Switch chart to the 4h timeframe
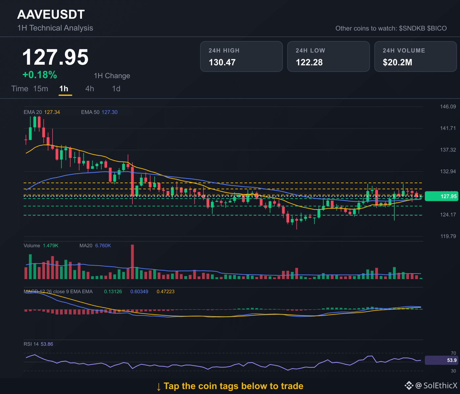Viewport: 460px width, 394px height. point(90,89)
